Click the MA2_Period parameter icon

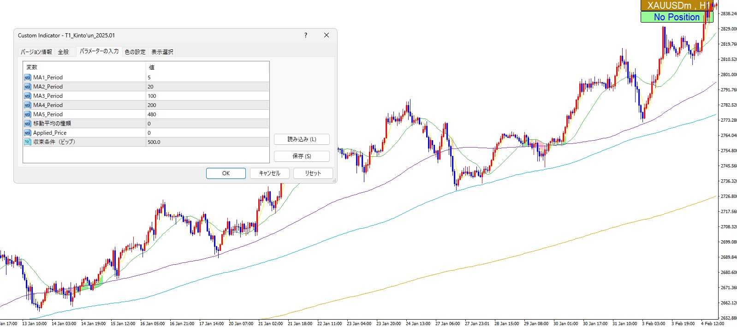(27, 87)
